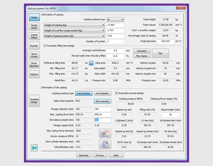
Task: Click the Preview button
Action: 100,155
